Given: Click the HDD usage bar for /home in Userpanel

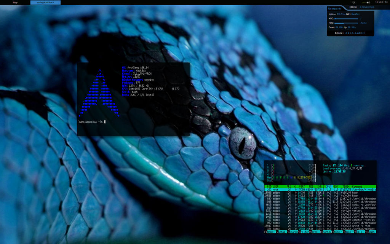Looking at the screenshot, I should click(346, 23).
